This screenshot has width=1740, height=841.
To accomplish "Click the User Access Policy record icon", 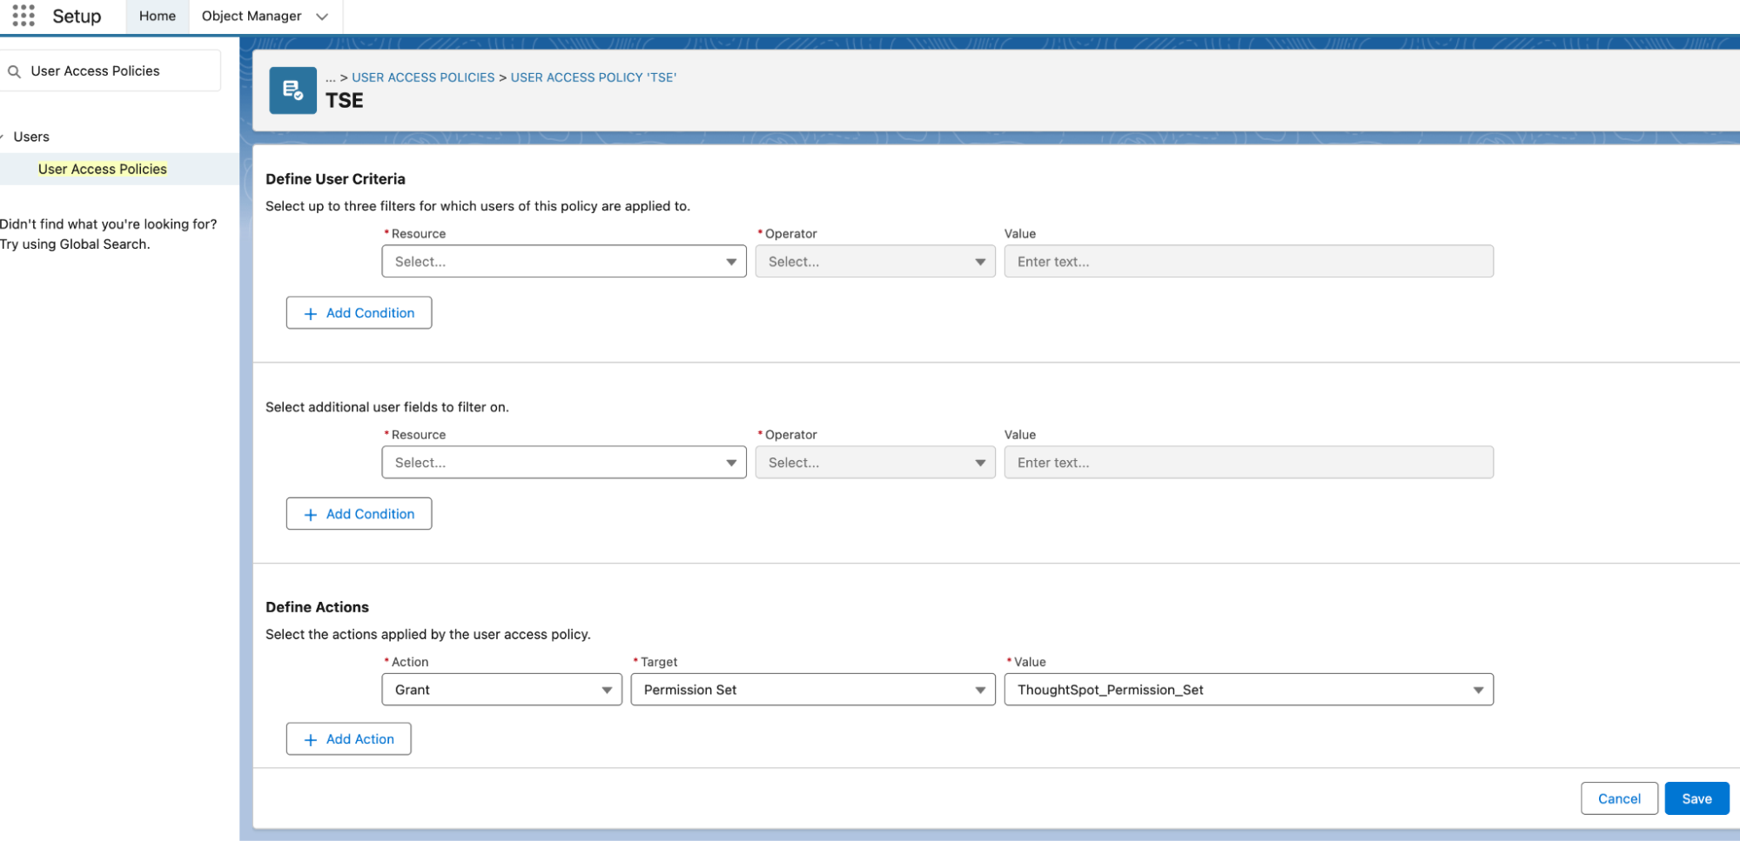I will click(x=292, y=90).
